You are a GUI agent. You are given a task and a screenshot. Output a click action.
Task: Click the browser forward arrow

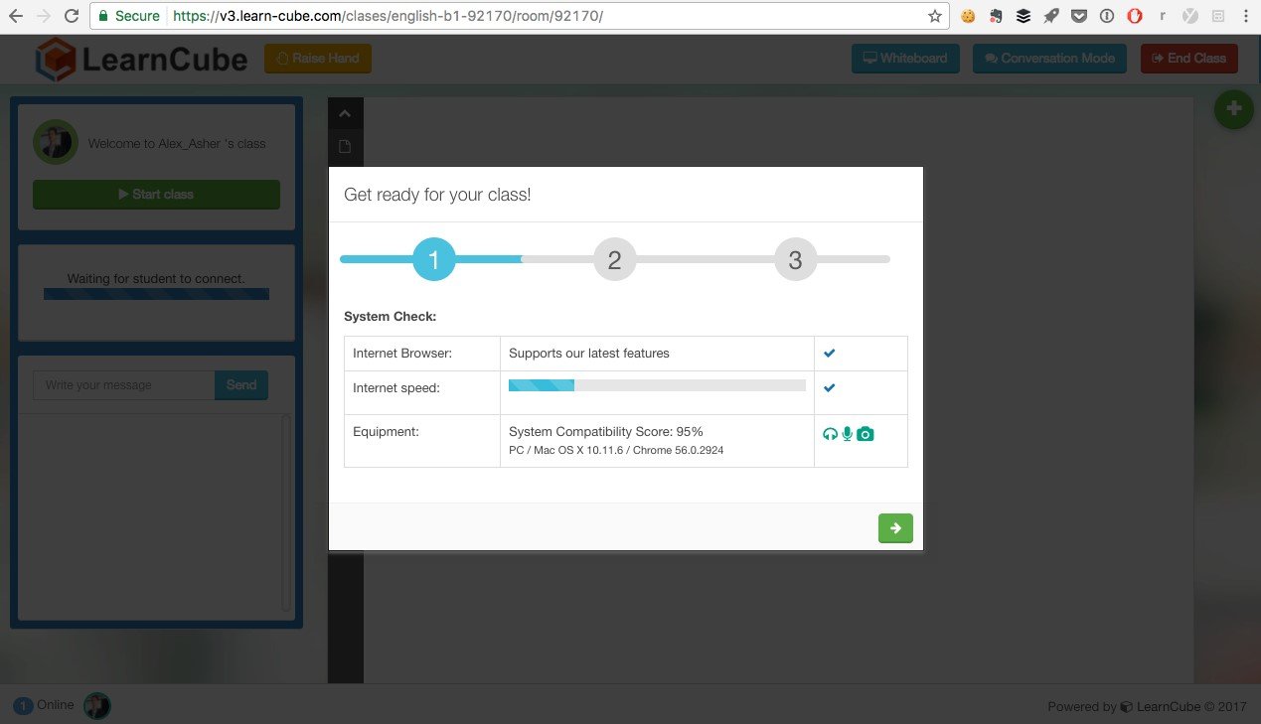[43, 16]
